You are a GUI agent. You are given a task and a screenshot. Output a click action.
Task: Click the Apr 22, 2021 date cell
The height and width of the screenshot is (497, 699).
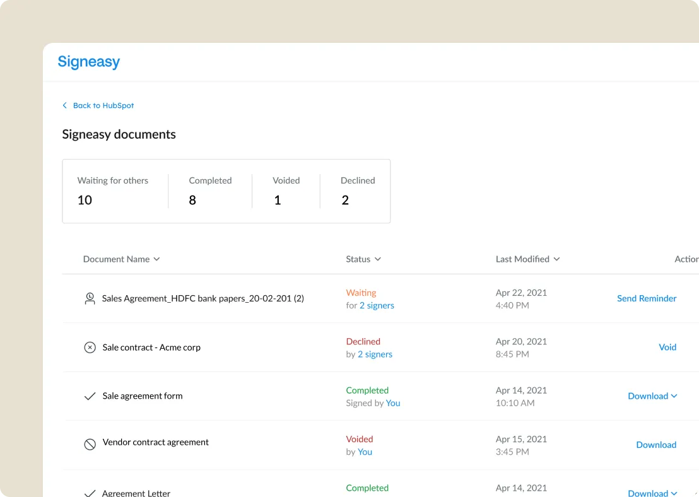click(521, 293)
